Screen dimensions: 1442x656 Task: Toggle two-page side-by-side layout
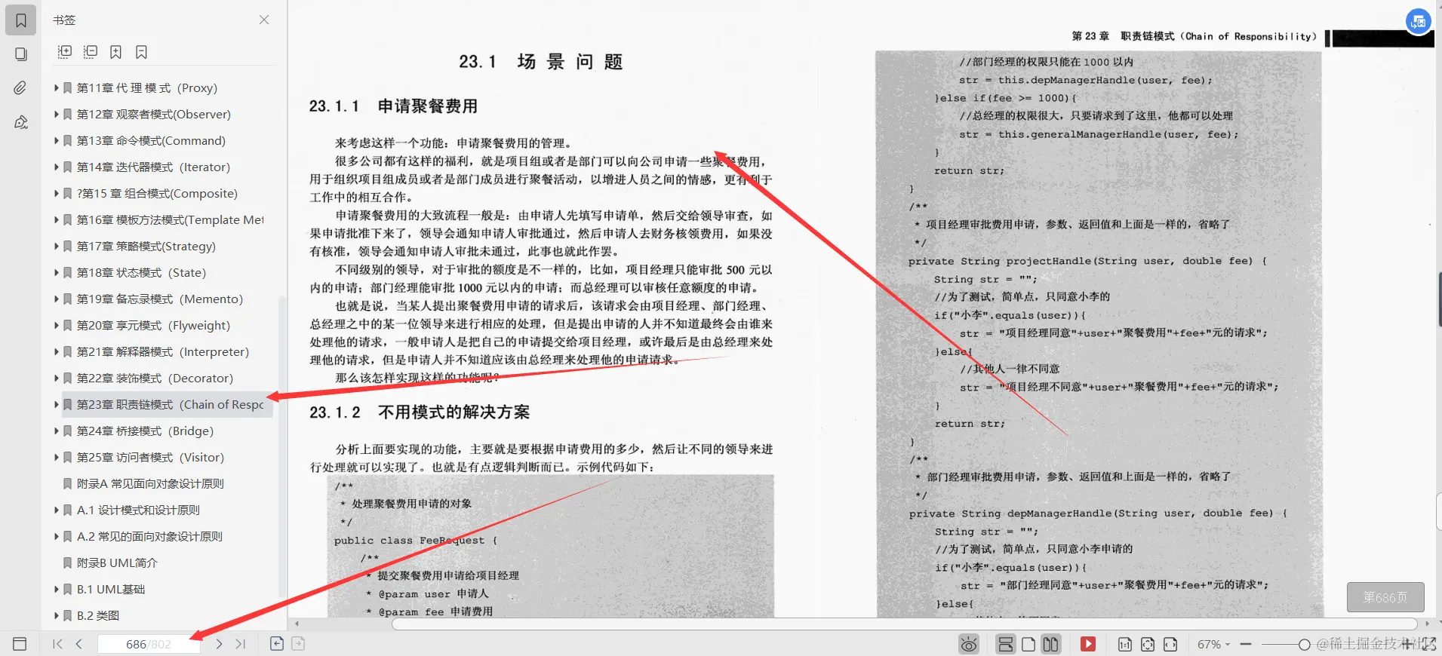pyautogui.click(x=1050, y=644)
